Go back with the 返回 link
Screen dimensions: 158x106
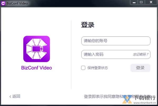coord(15,96)
